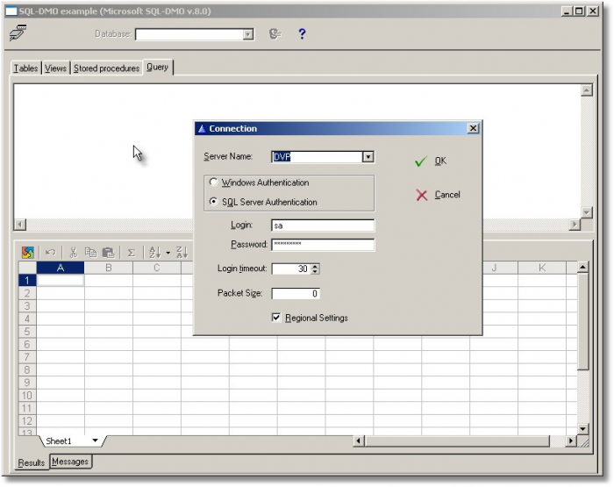Toggle the Regional Settings checkbox
Screen dimensions: 614x487
tap(276, 318)
